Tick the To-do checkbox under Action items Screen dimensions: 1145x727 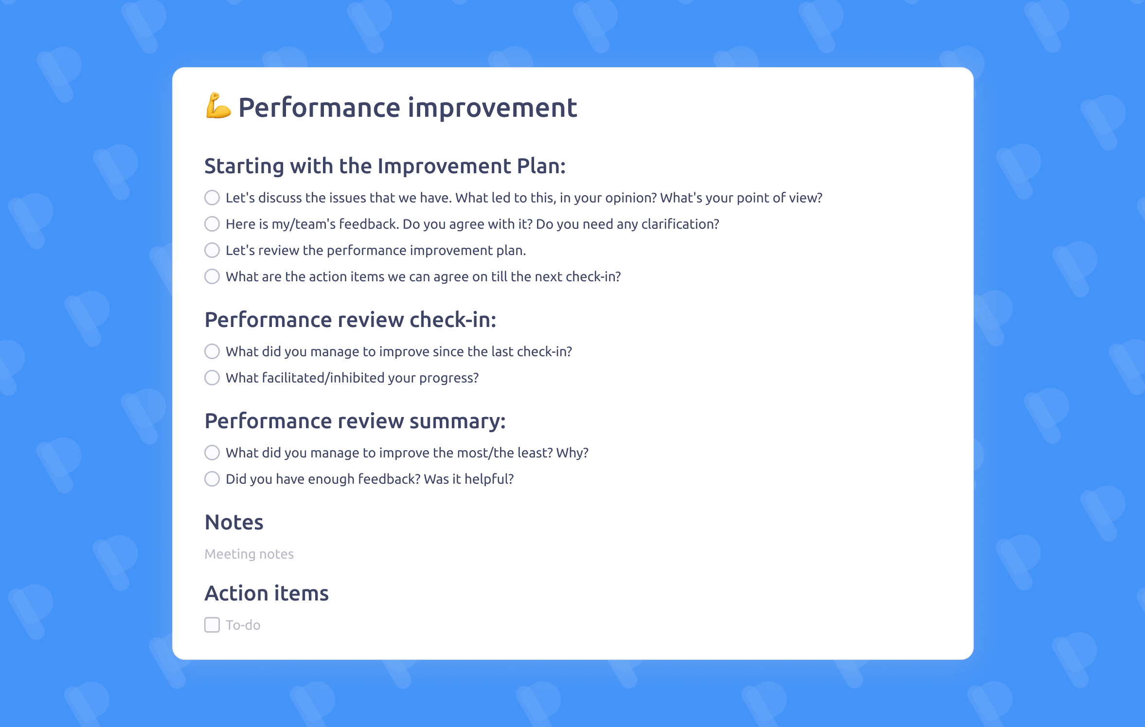pyautogui.click(x=212, y=625)
